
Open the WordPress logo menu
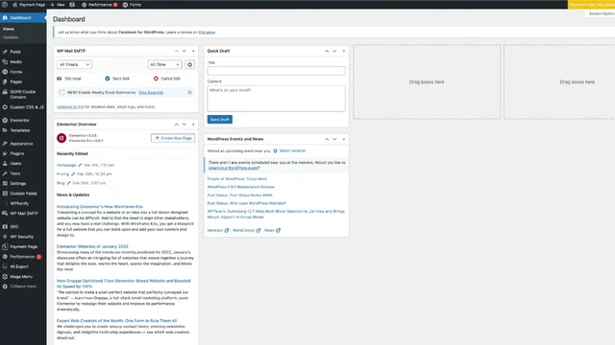5,5
